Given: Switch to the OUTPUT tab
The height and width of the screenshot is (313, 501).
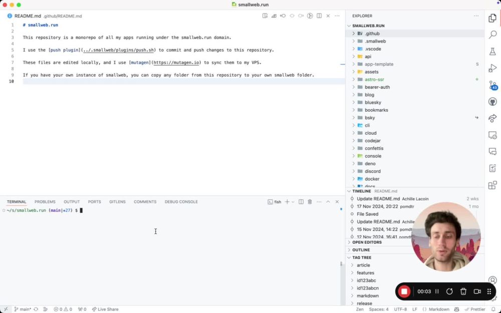Looking at the screenshot, I should [x=72, y=202].
